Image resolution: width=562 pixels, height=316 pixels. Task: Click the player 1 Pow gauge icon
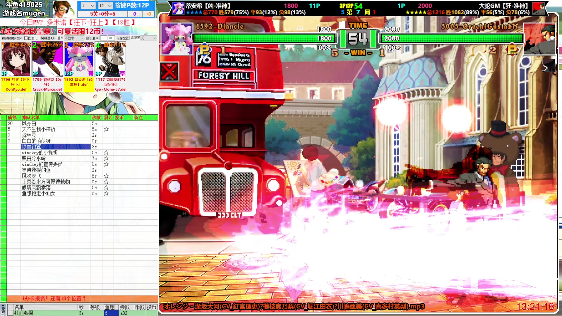(x=204, y=49)
